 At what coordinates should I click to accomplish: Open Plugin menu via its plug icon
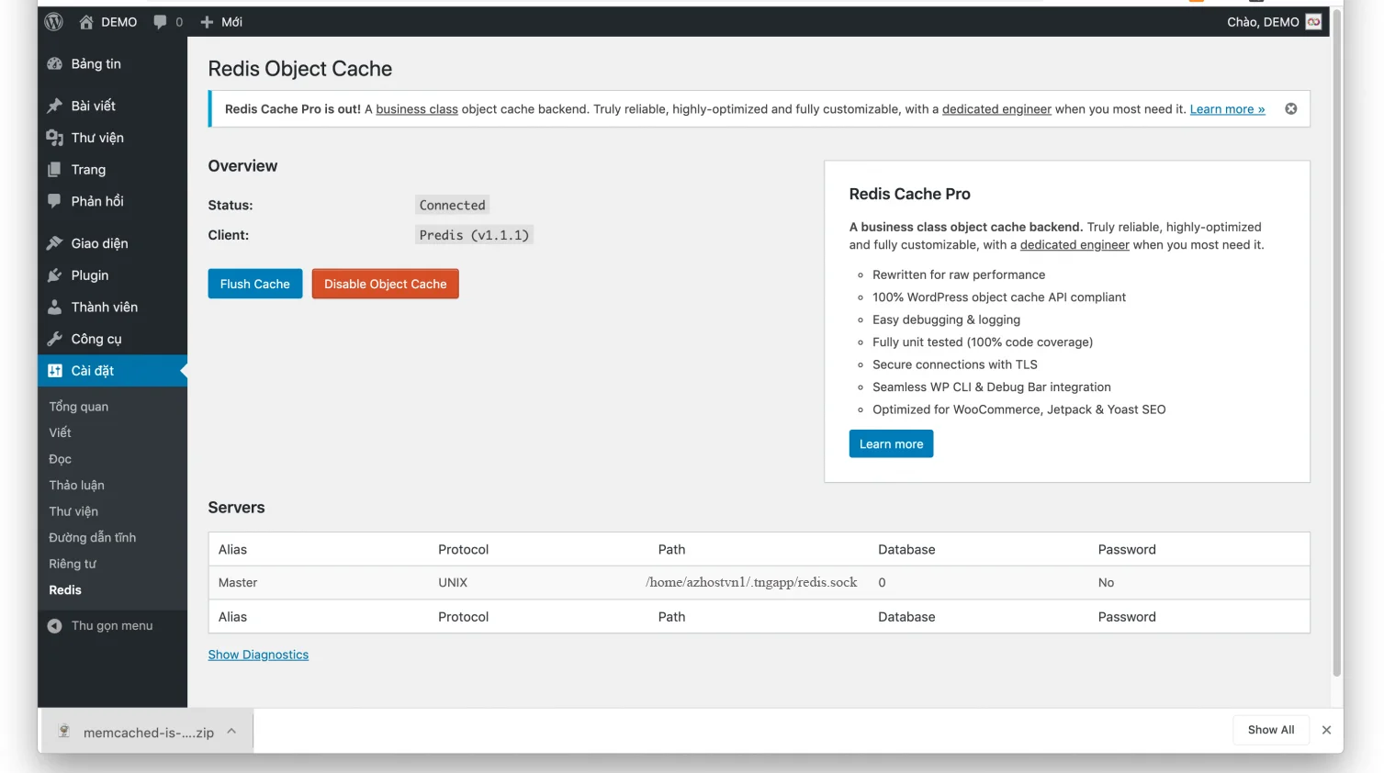click(x=55, y=275)
